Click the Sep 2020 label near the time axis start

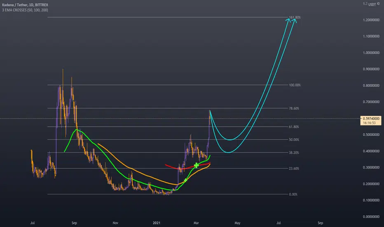[x=74, y=223]
